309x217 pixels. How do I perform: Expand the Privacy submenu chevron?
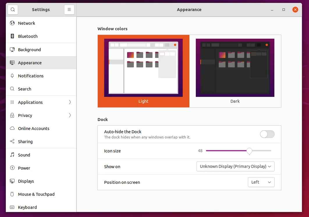tap(70, 115)
